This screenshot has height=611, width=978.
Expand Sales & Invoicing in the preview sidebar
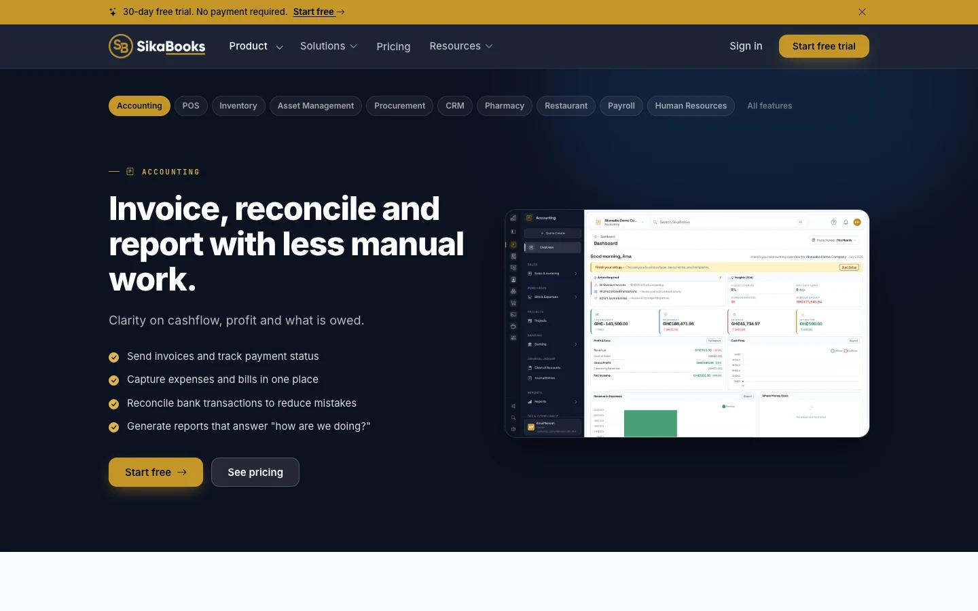(x=553, y=274)
